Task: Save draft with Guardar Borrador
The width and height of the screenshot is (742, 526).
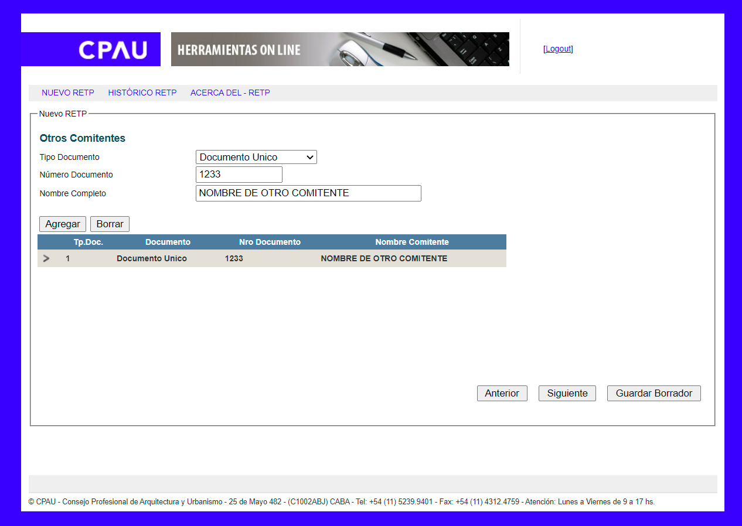Action: [653, 394]
